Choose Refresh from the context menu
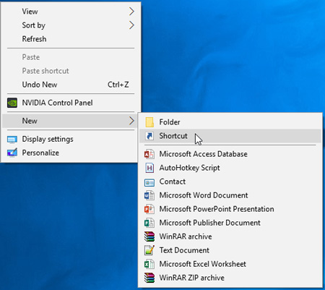325x290 pixels. [70, 39]
